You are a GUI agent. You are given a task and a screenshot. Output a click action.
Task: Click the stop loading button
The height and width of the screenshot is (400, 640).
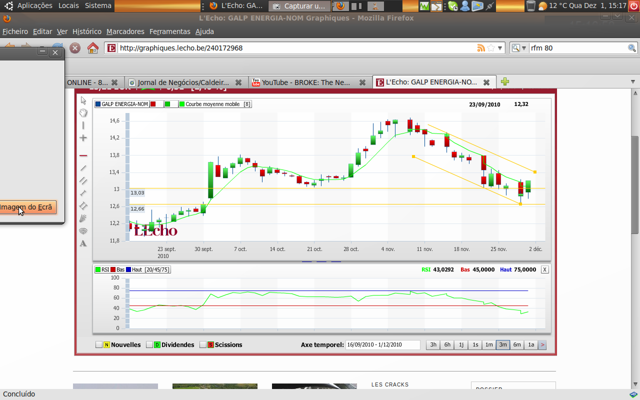click(x=75, y=48)
